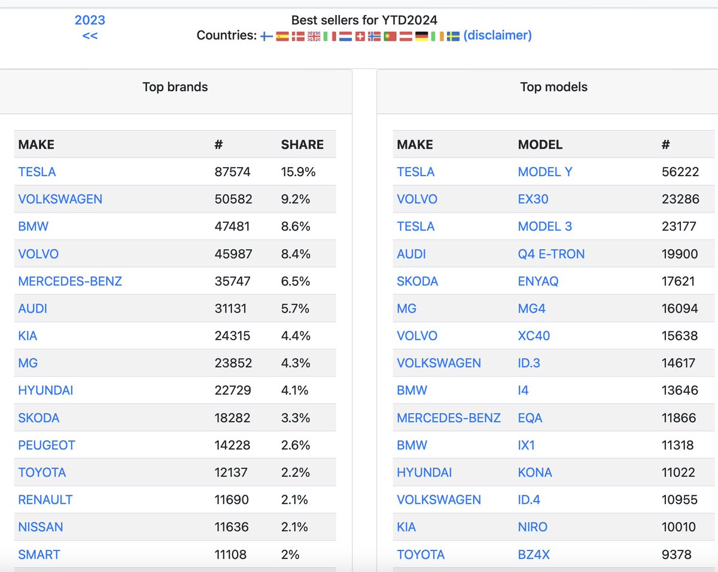Screen dimensions: 718x572
Task: Open the SMART brand link
Action: coord(39,555)
